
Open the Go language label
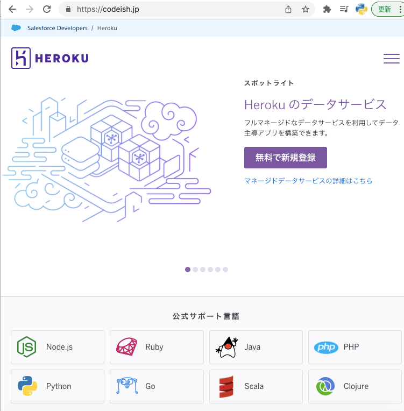point(150,386)
